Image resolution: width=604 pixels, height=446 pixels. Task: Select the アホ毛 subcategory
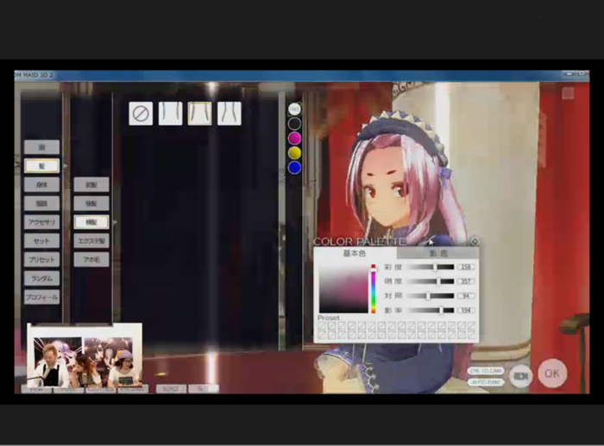pos(91,260)
